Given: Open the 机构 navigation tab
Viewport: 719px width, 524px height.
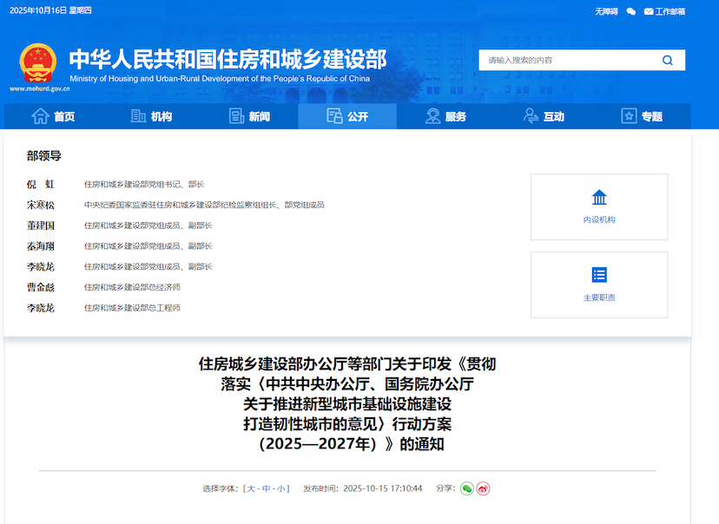Looking at the screenshot, I should click(151, 116).
